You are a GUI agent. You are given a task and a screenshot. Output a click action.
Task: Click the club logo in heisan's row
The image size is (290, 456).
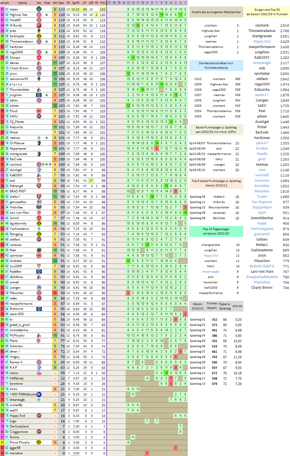(39, 9)
